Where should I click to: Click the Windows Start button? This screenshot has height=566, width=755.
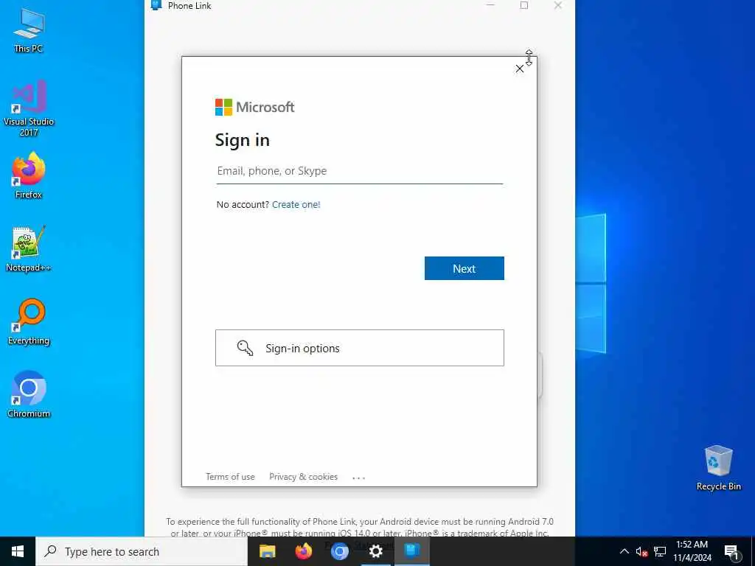[x=18, y=551]
